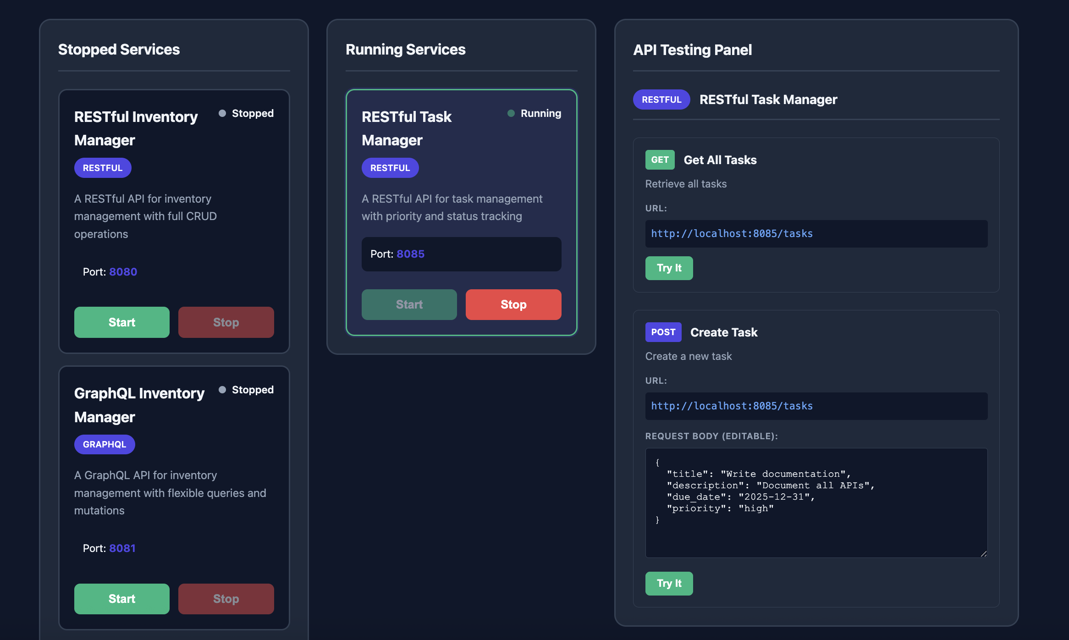
Task: Click the request body resize handle
Action: pos(984,553)
